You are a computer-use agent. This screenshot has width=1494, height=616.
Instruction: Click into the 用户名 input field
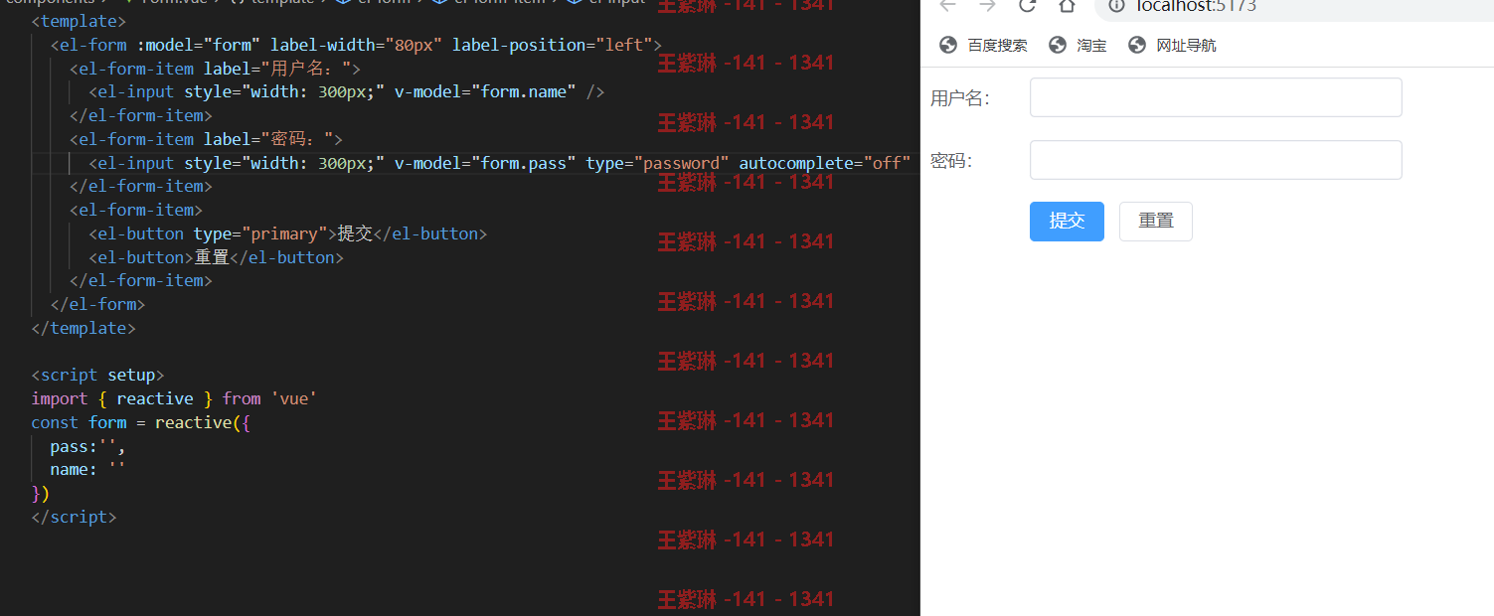[1216, 97]
